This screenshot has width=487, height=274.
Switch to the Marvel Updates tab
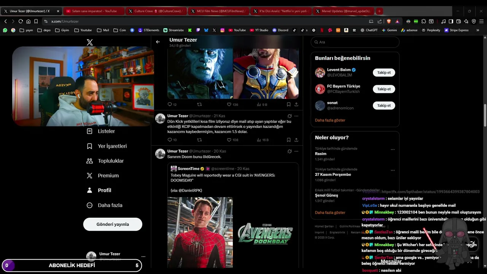tap(343, 11)
